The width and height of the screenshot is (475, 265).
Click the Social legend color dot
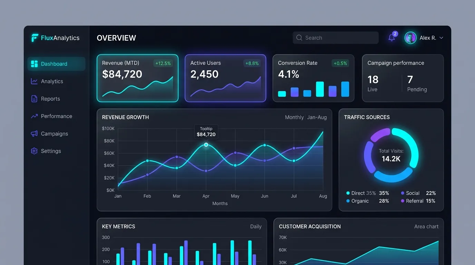(403, 193)
